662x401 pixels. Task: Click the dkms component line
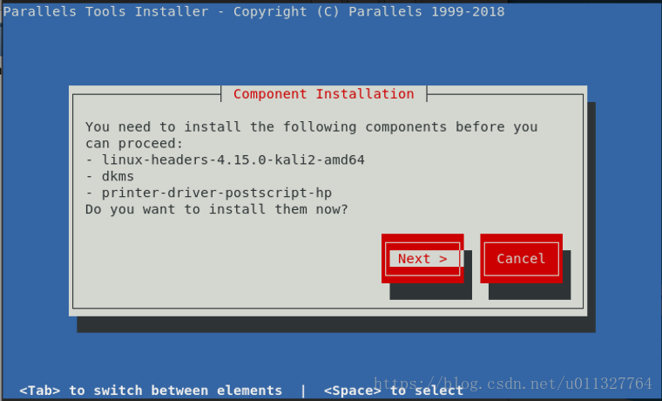[110, 176]
